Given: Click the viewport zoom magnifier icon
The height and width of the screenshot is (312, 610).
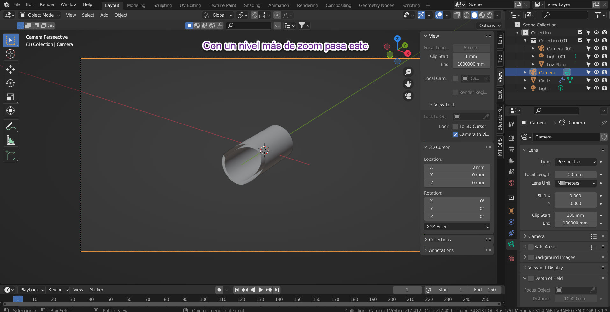Looking at the screenshot, I should click(408, 72).
